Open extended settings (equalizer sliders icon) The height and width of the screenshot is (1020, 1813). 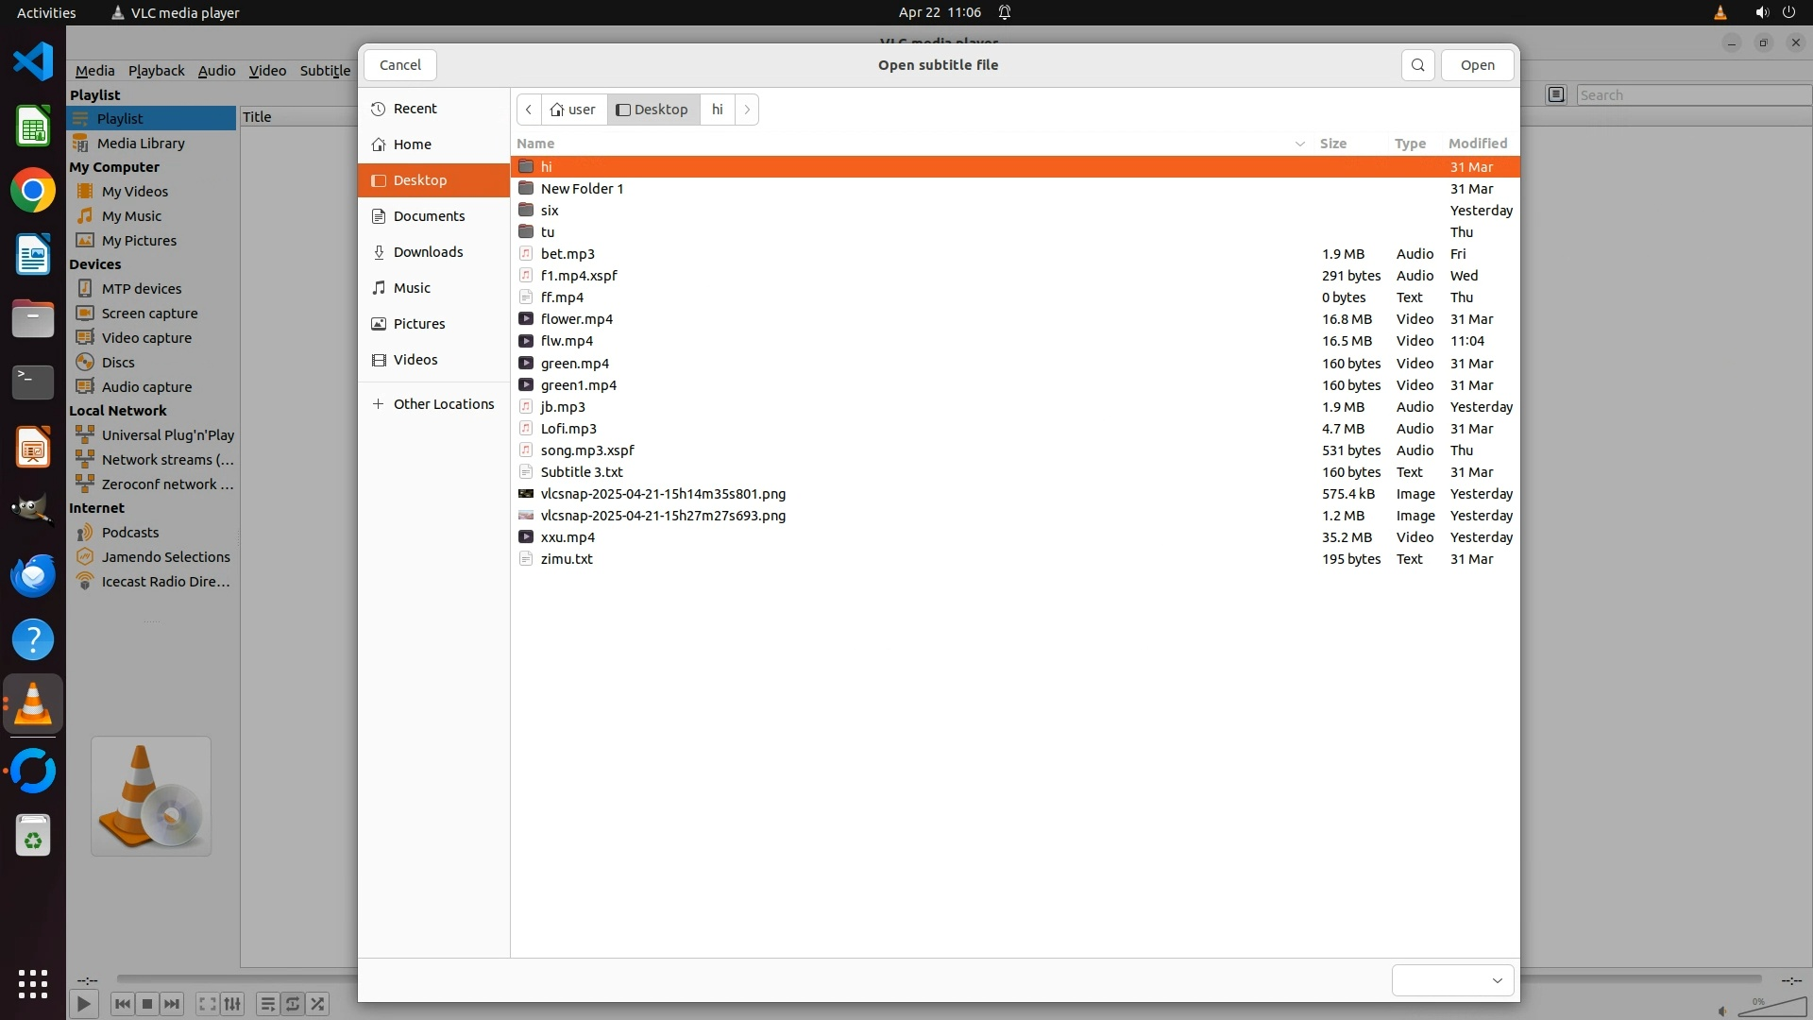pyautogui.click(x=232, y=1004)
